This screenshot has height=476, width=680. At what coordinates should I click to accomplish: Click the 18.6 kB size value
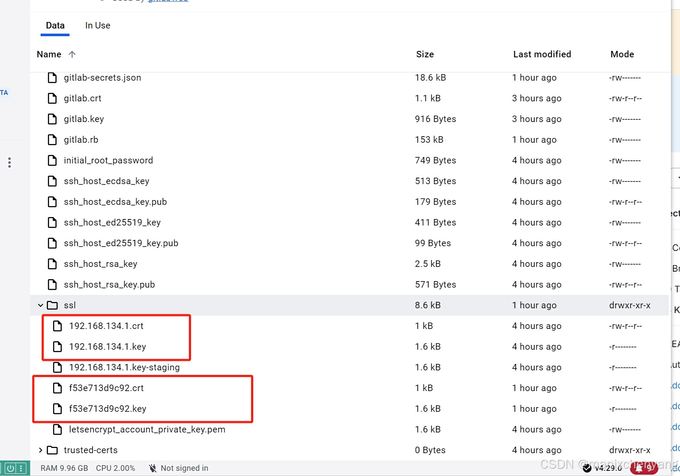(x=430, y=78)
